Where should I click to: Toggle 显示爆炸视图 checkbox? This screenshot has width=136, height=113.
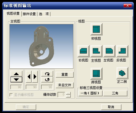click(x=11, y=95)
